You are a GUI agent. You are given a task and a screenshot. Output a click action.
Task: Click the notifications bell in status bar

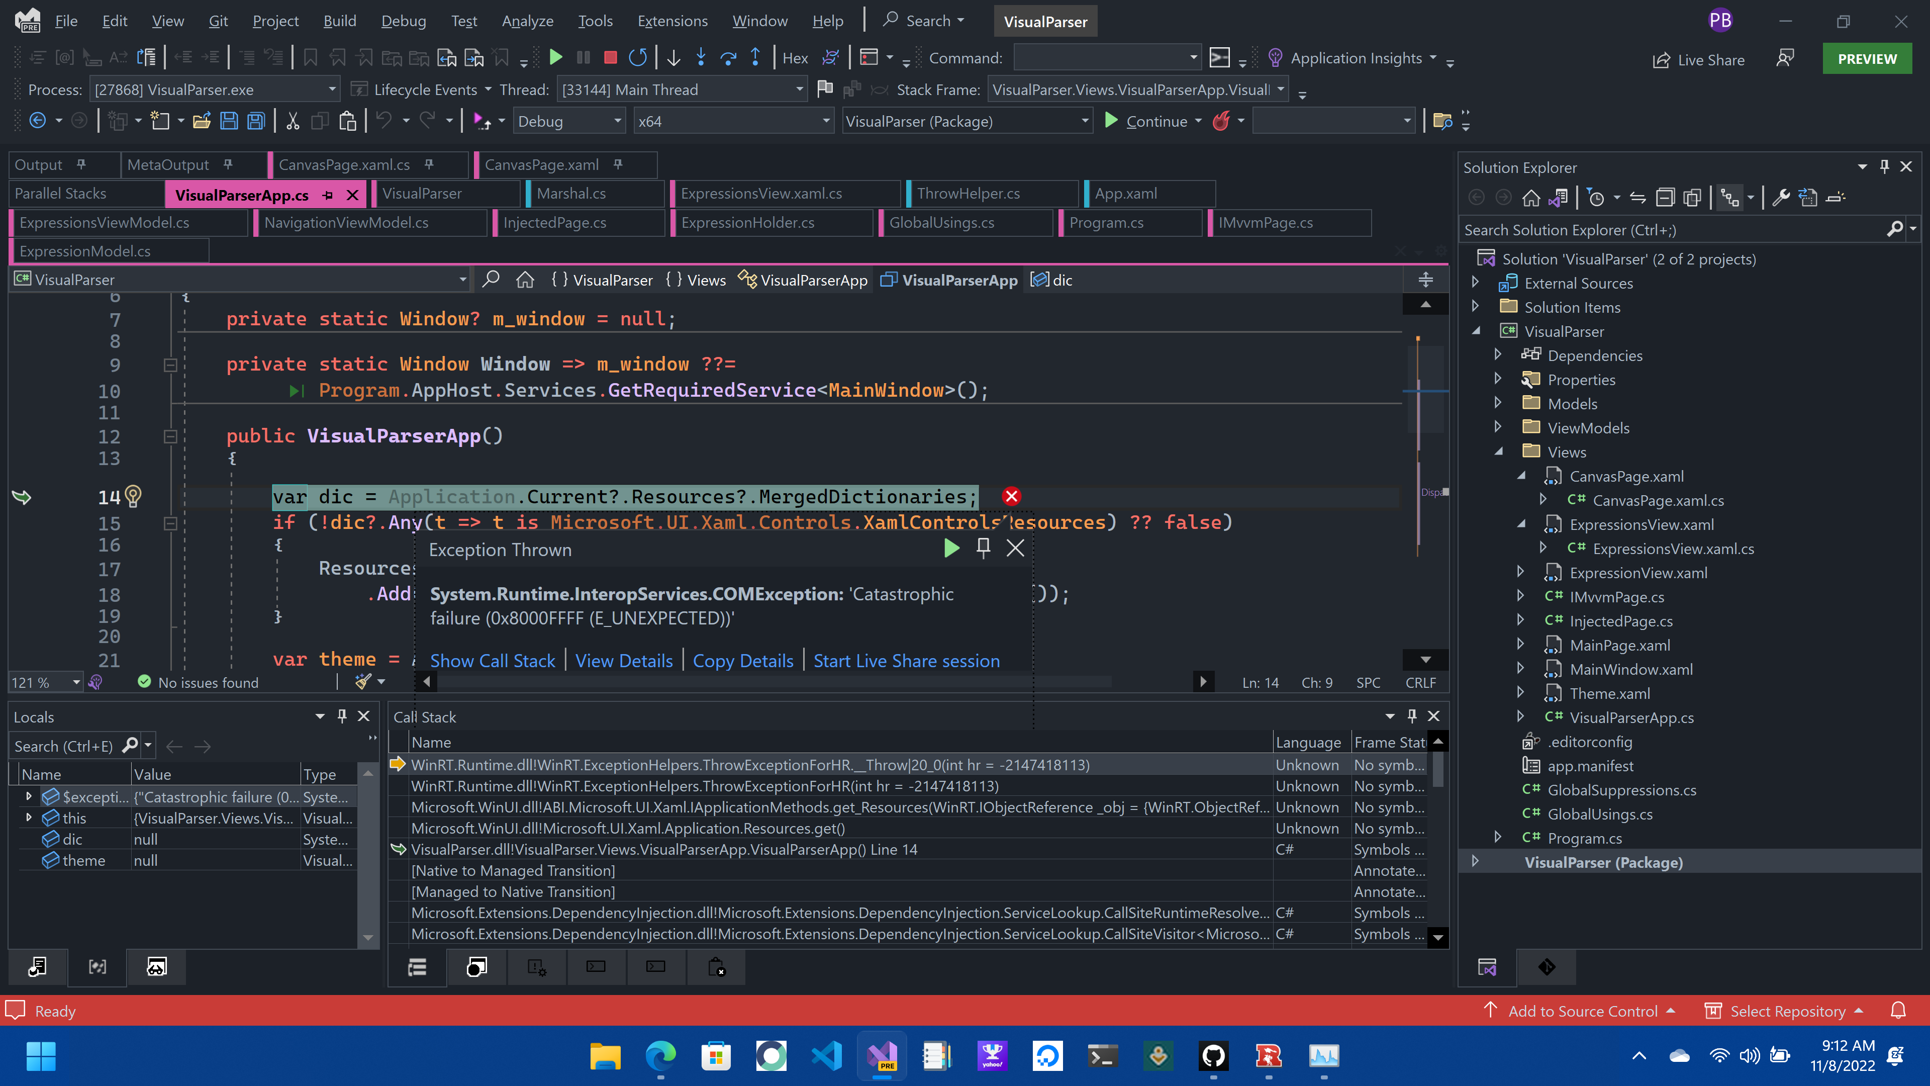click(x=1898, y=1010)
